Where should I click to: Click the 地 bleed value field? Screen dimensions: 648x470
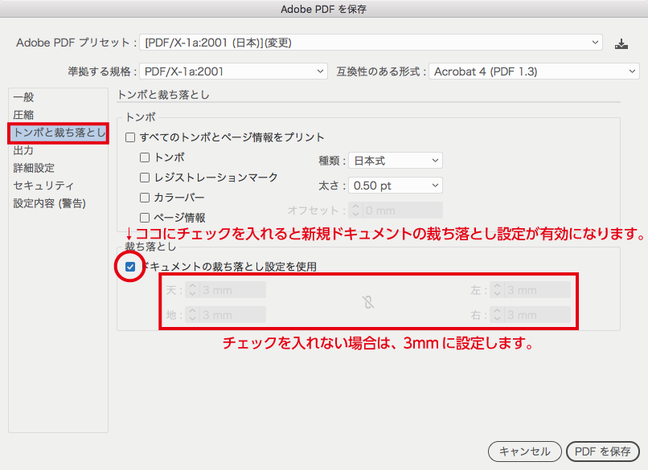pos(232,315)
